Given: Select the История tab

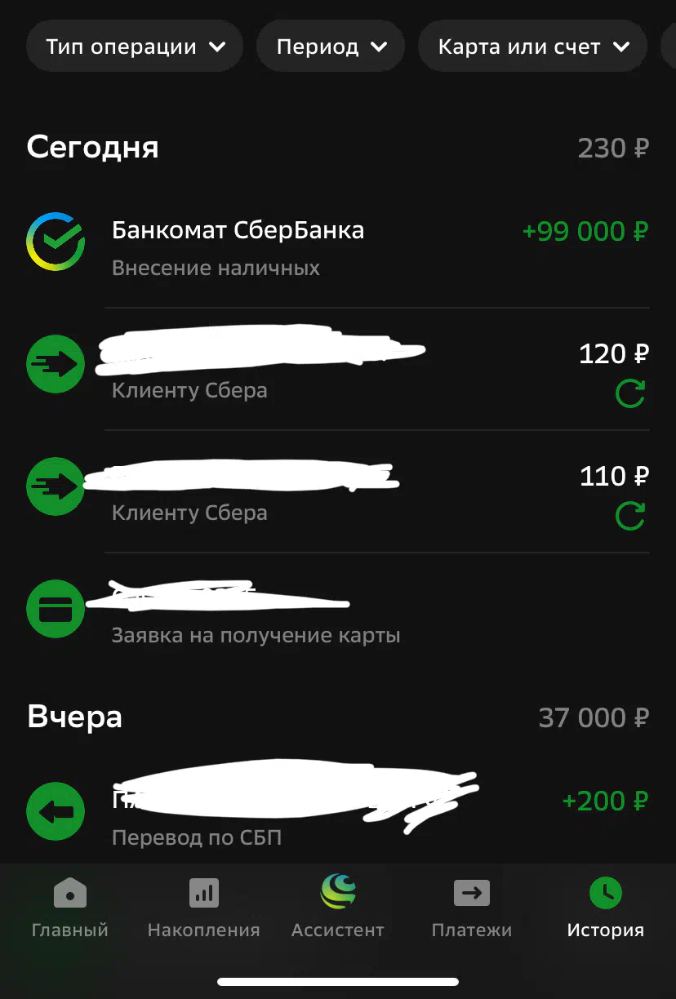Looking at the screenshot, I should coord(606,906).
